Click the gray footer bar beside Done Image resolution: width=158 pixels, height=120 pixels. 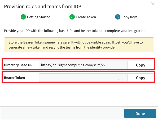click(62, 113)
